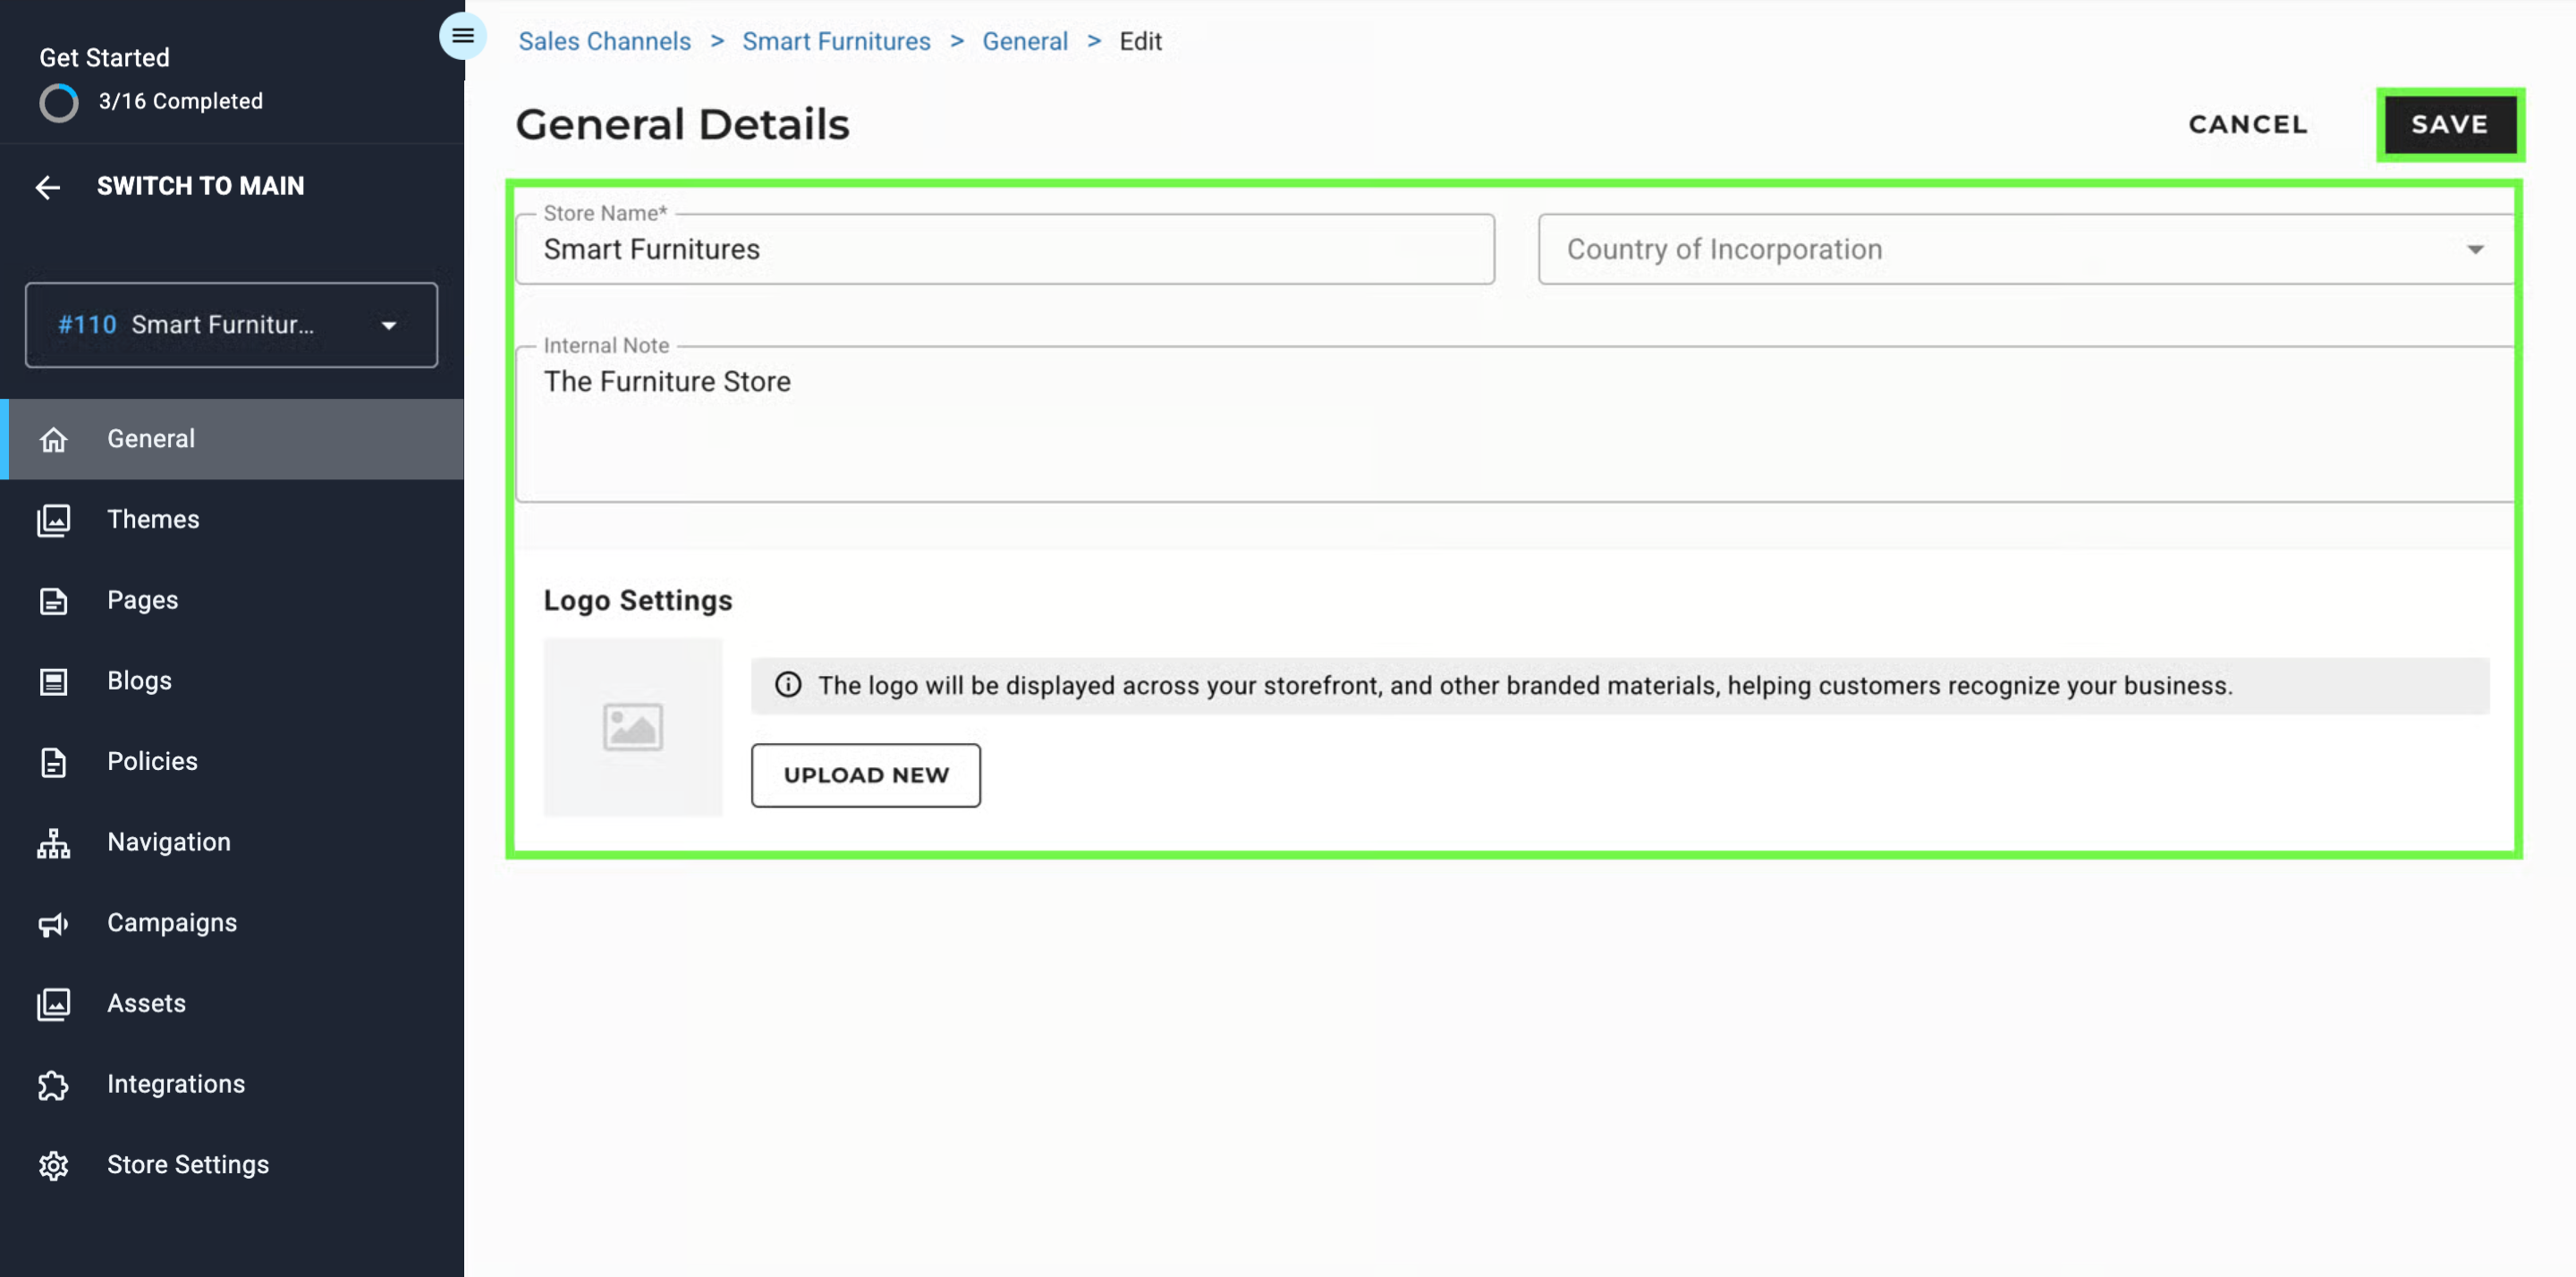Open Navigation in the sidebar
This screenshot has height=1277, width=2576.
pos(232,843)
